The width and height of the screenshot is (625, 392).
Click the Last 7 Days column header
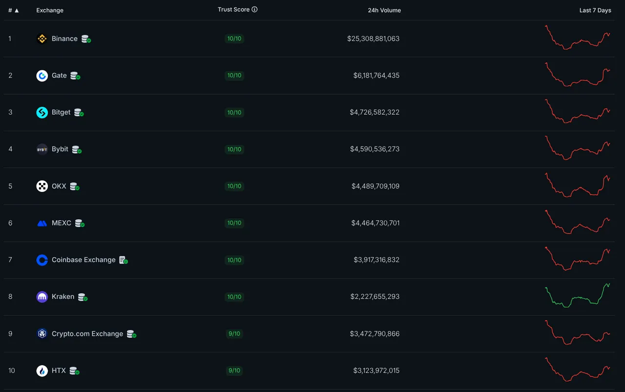point(595,10)
